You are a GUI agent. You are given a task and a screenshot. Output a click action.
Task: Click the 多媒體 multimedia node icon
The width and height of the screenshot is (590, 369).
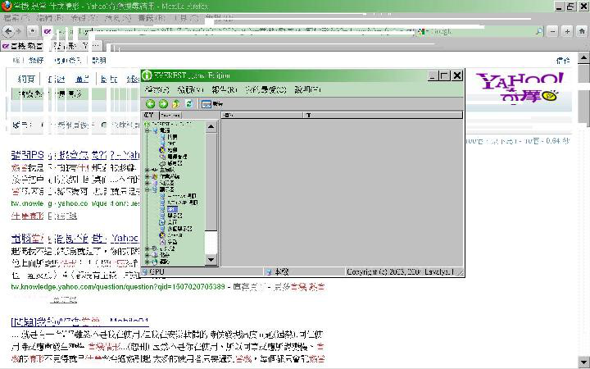(154, 248)
